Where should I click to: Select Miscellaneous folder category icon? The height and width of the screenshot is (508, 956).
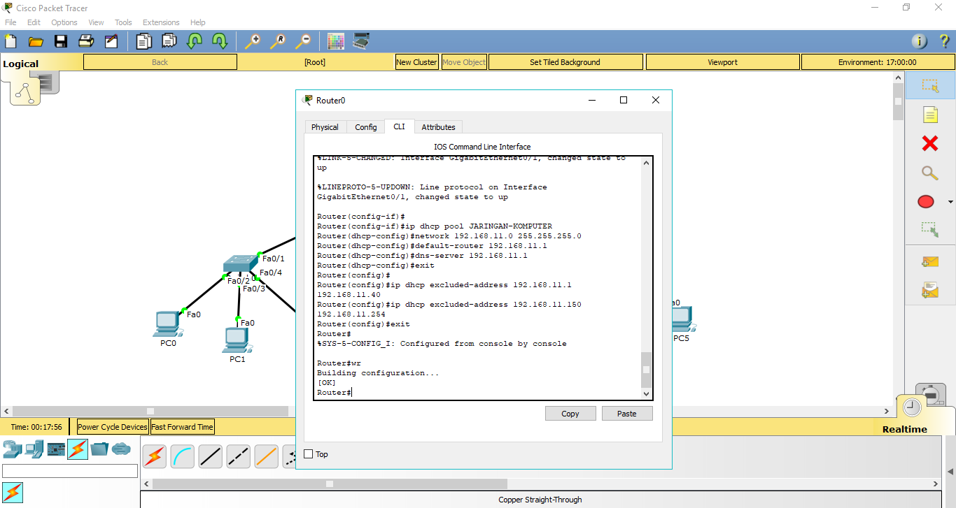[99, 449]
